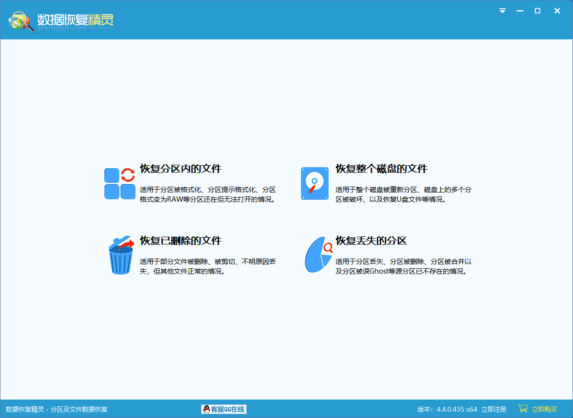The height and width of the screenshot is (418, 573).
Task: Select 恢复丢失的分区 recovery mode
Action: [x=371, y=240]
